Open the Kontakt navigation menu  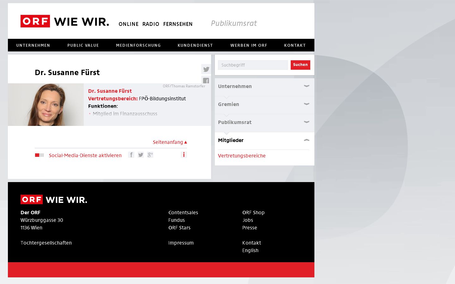click(x=295, y=45)
